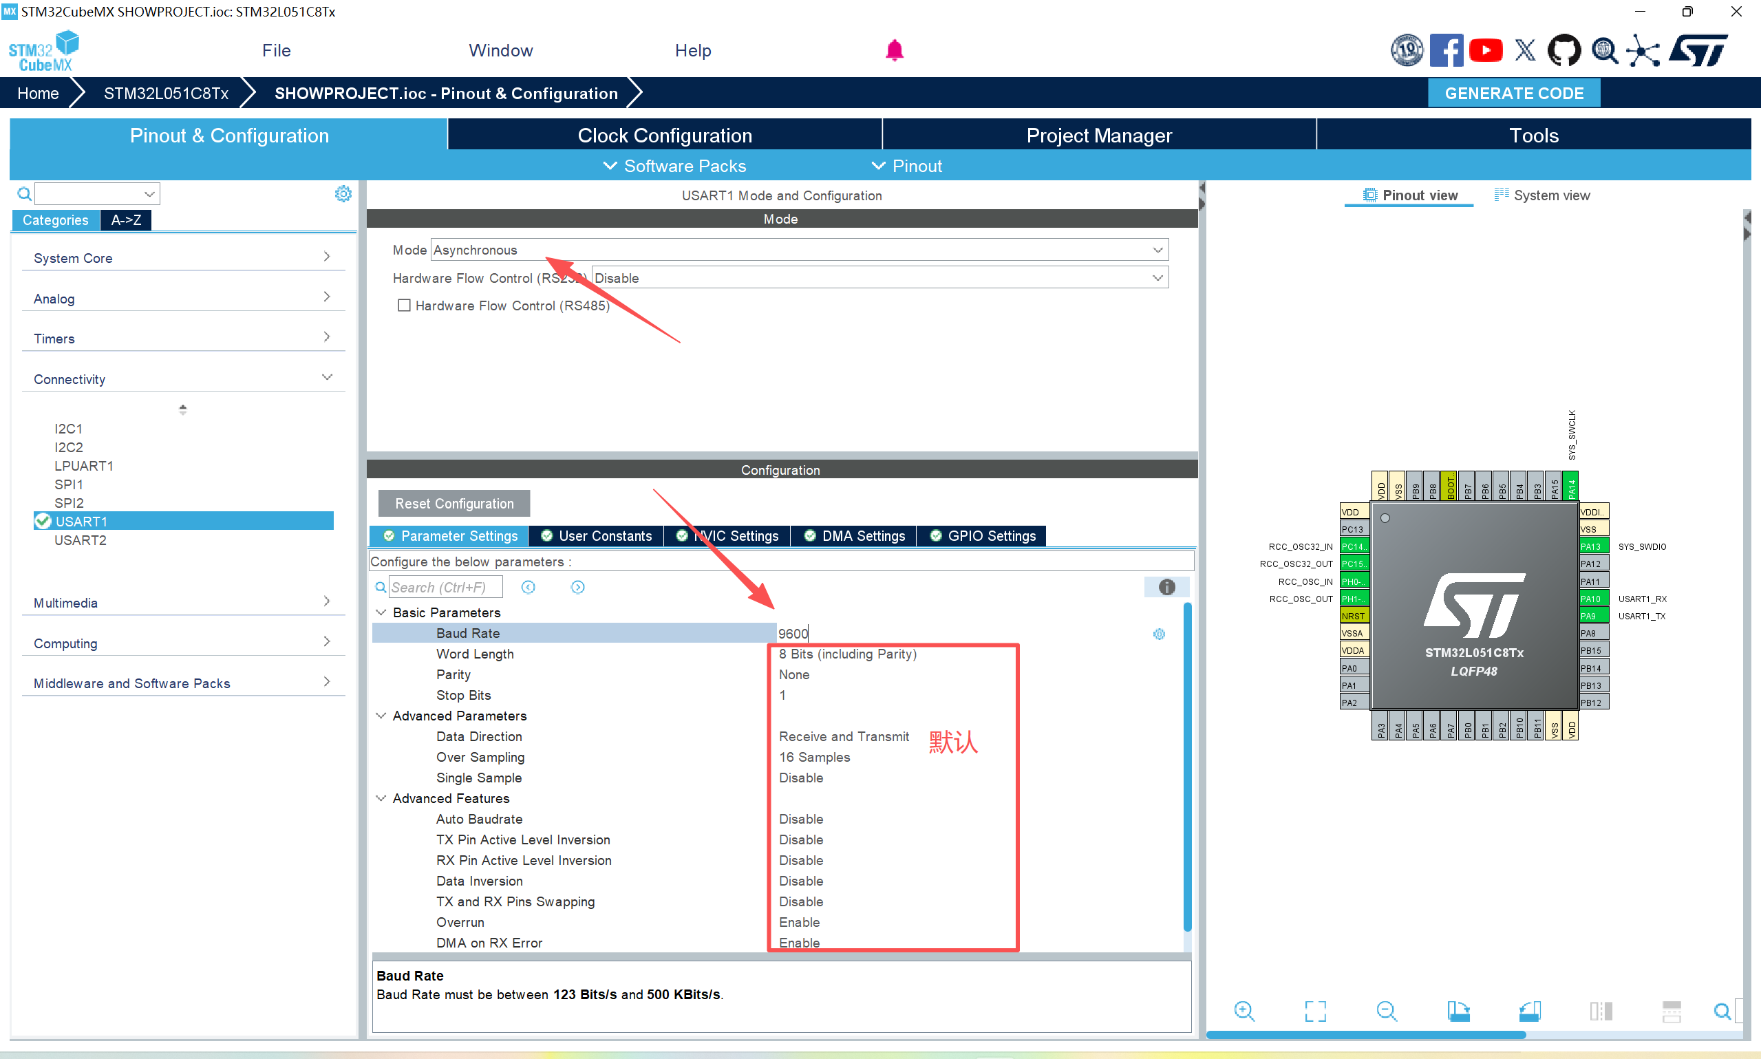Expand Middleware and Software Packs category
Viewport: 1761px width, 1059px height.
tap(183, 683)
